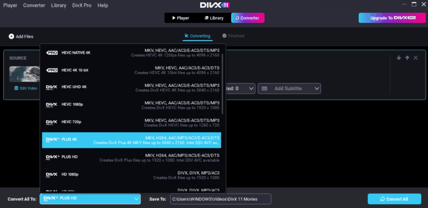Choose HD 1080p DIVX profile
The image size is (428, 208).
132,175
